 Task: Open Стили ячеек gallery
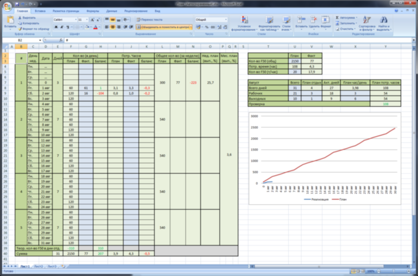click(x=286, y=23)
